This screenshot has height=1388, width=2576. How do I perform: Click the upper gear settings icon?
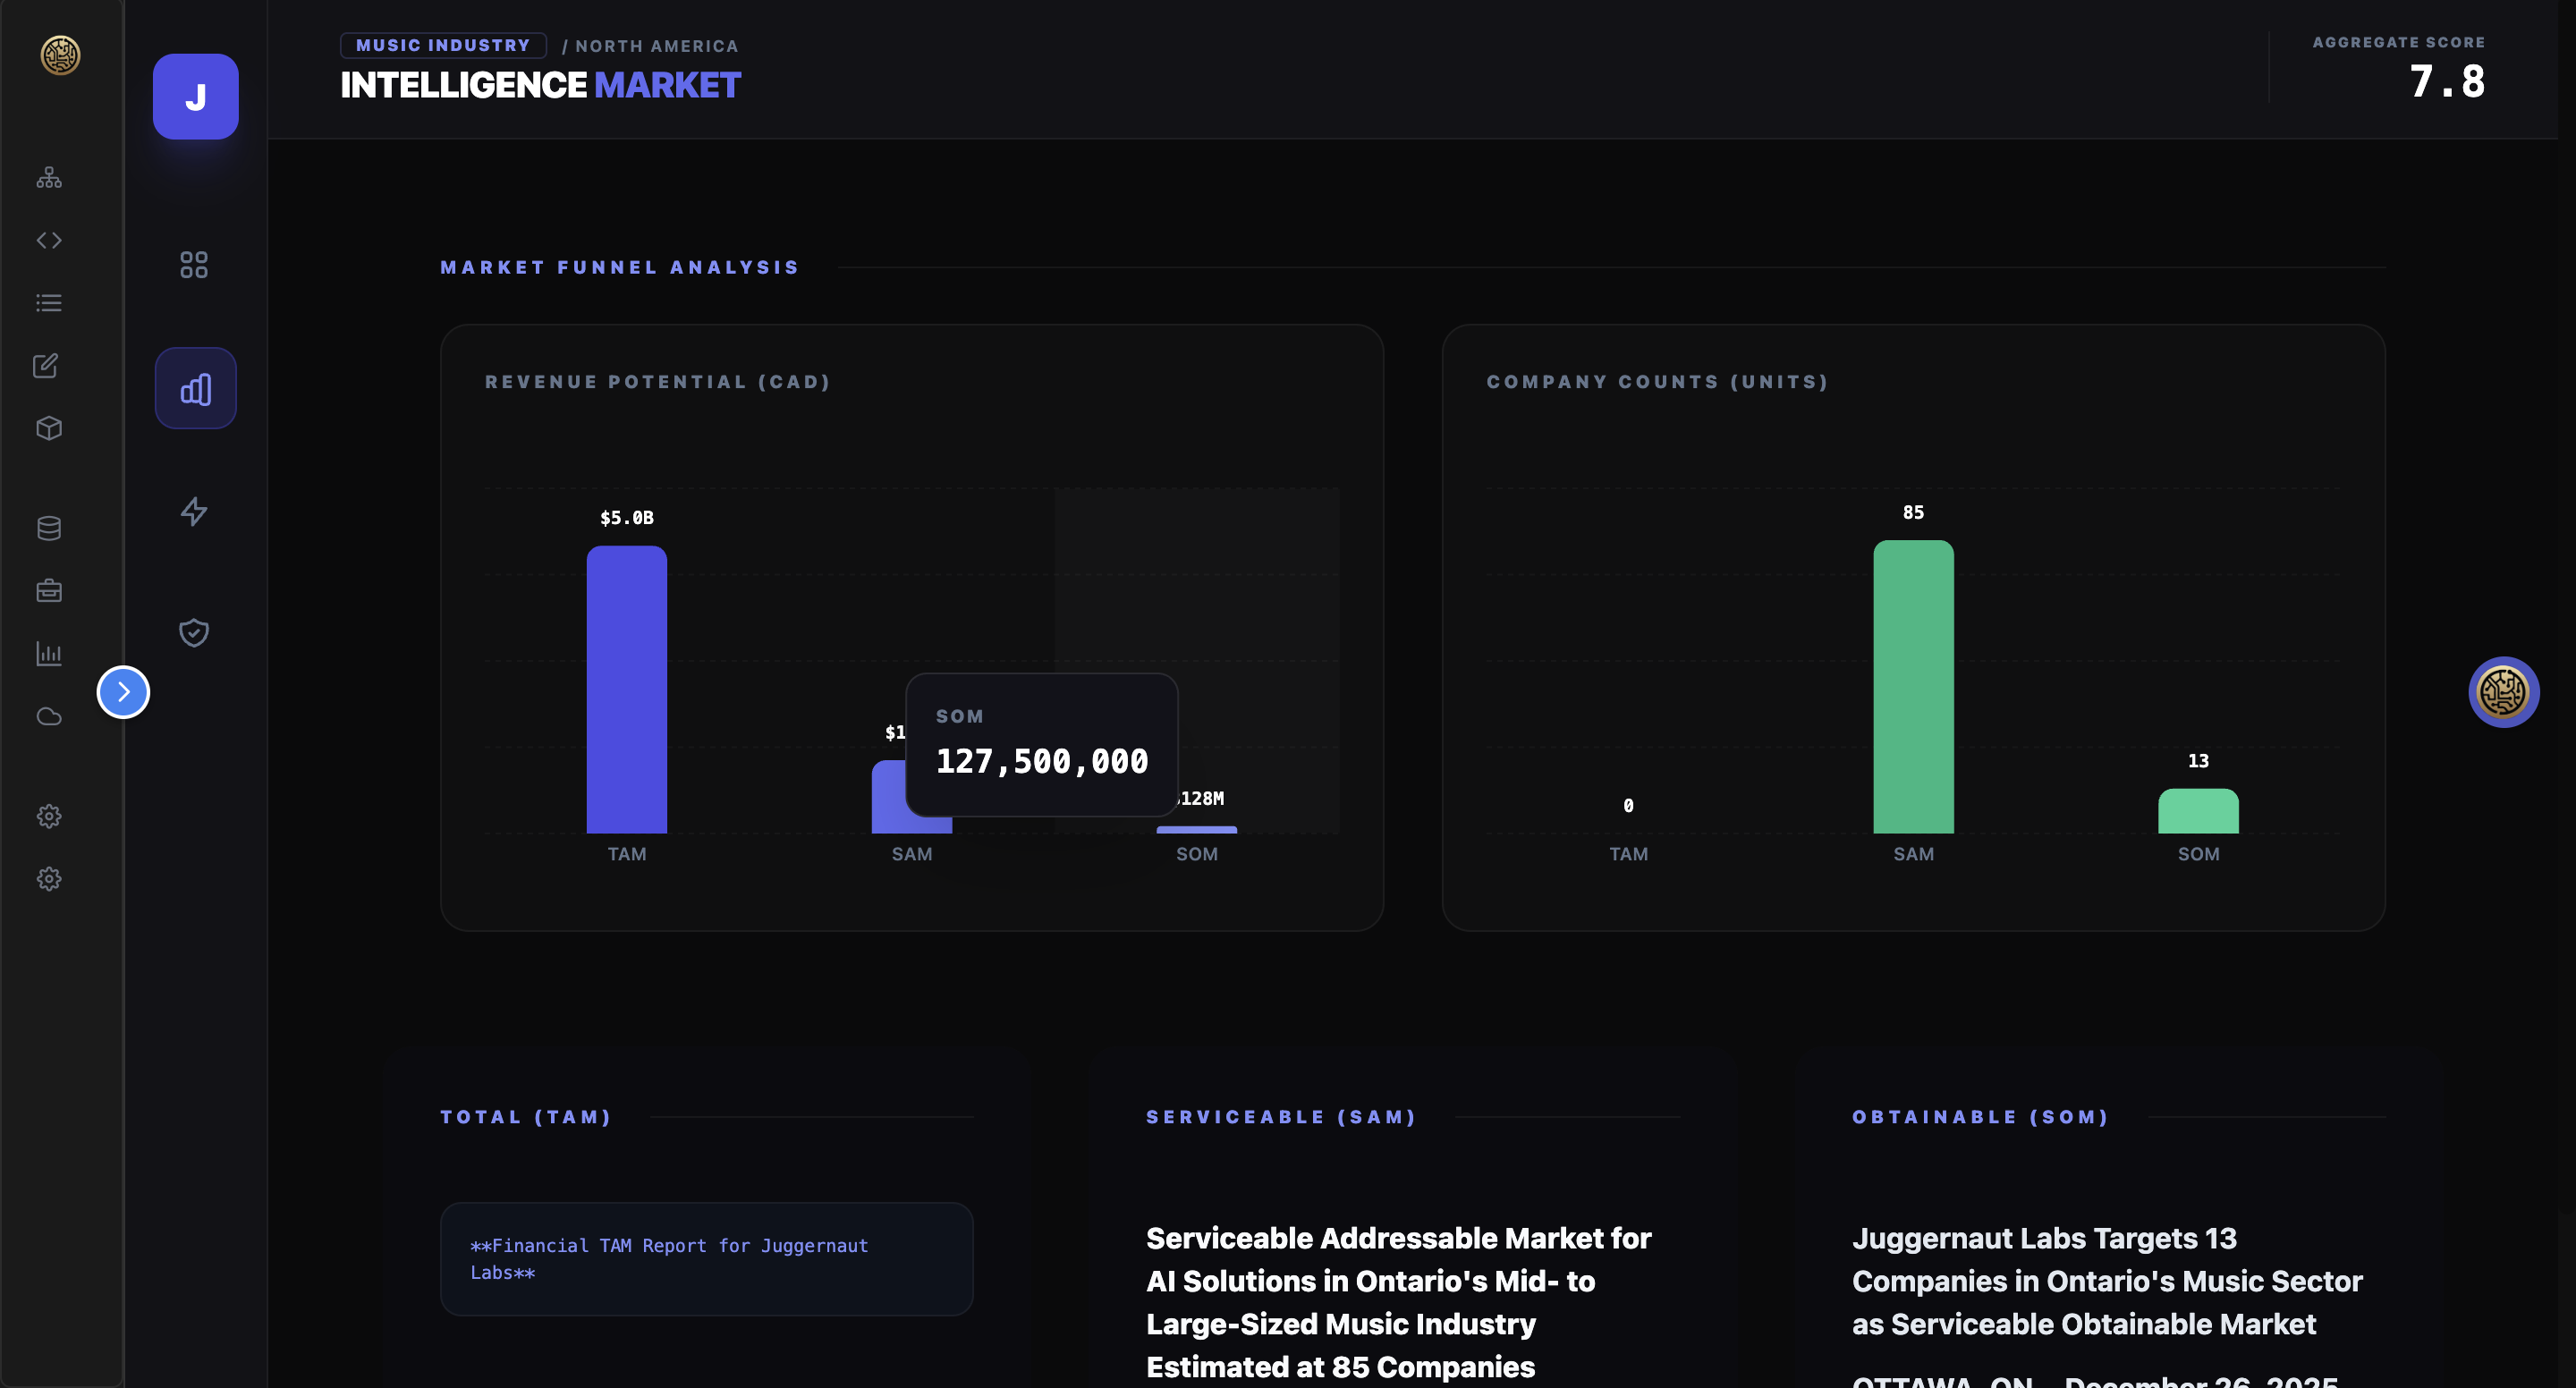pyautogui.click(x=49, y=816)
